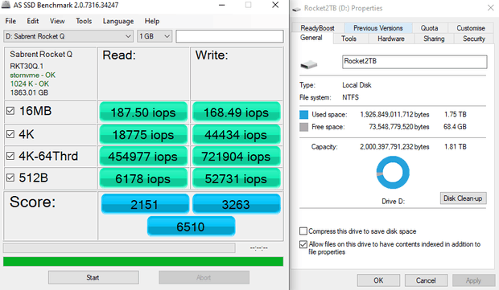Disable file content indexing checkbox
Screen dimensions: 499x290
[303, 244]
